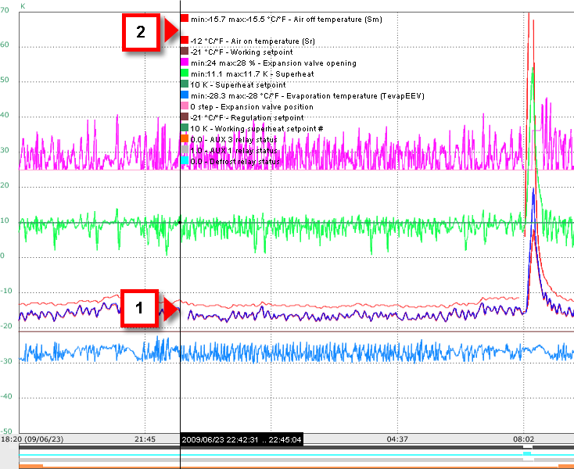
Task: Click the dark green Superheat setpoint swatch
Action: 185,84
